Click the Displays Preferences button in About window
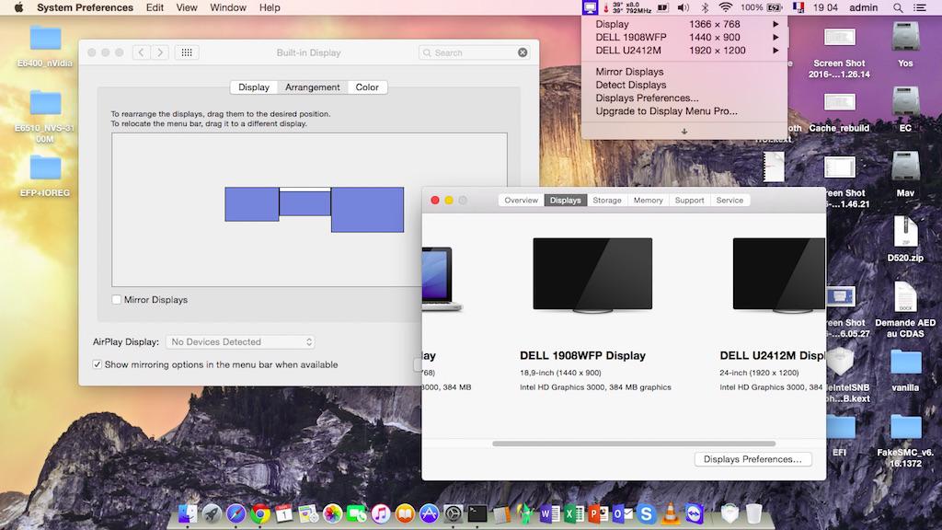Viewport: 942px width, 530px height. pyautogui.click(x=752, y=459)
